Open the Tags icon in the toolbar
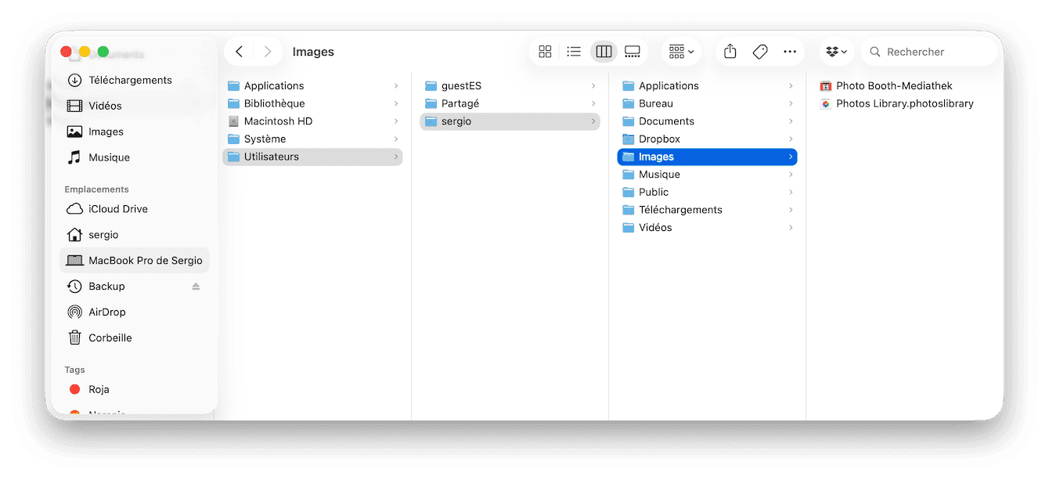Screen dimensions: 1049x480 point(759,51)
